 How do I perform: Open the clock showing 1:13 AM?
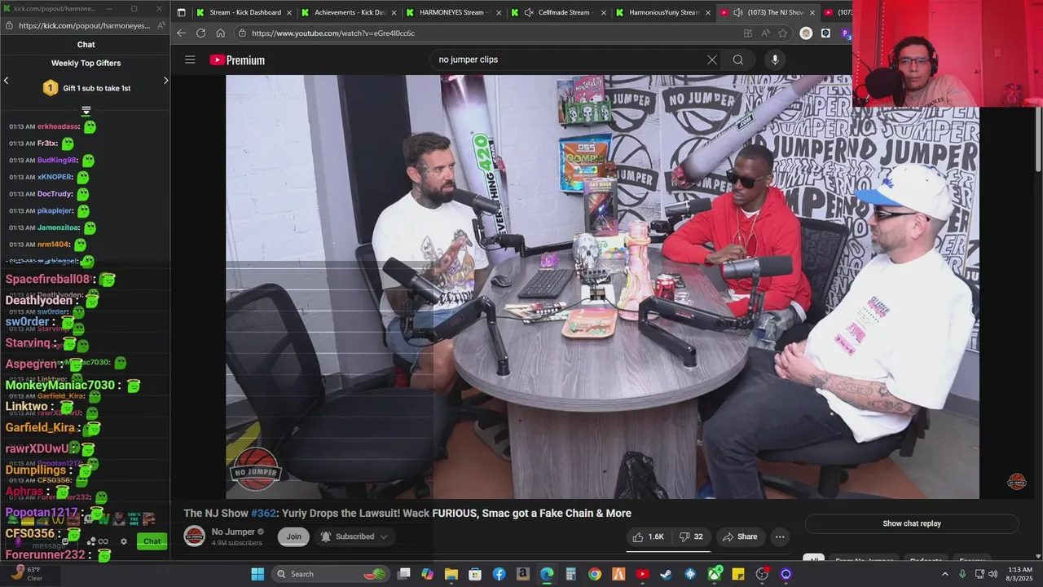pos(1020,574)
